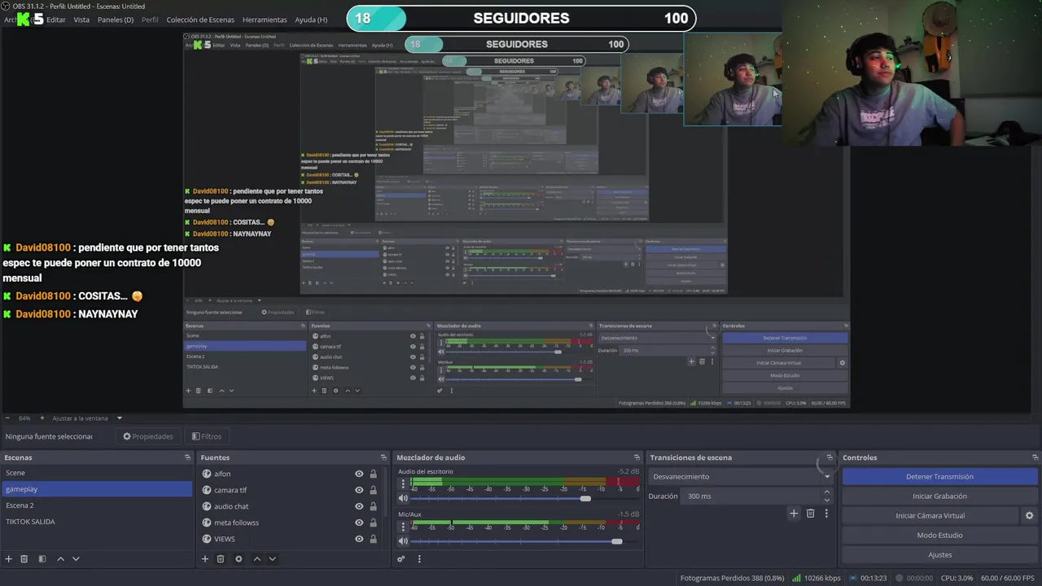Image resolution: width=1042 pixels, height=586 pixels.
Task: Delete the selected scene with the trash icon
Action: click(24, 559)
